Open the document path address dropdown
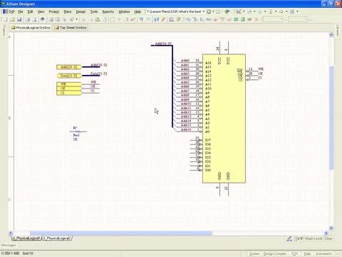The height and width of the screenshot is (257, 342). [x=203, y=11]
